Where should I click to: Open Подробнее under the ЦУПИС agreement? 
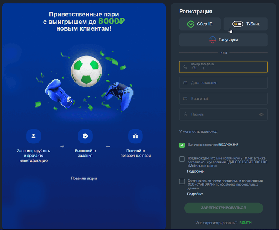pos(195,172)
